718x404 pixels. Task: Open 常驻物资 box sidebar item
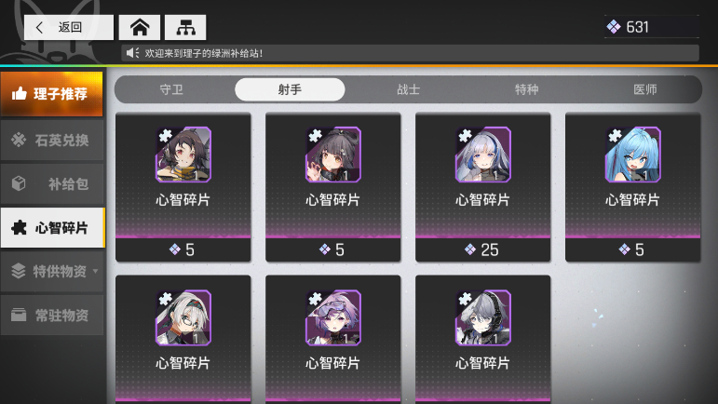52,315
